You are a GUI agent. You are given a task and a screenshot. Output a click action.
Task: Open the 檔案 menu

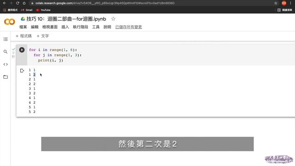23,27
